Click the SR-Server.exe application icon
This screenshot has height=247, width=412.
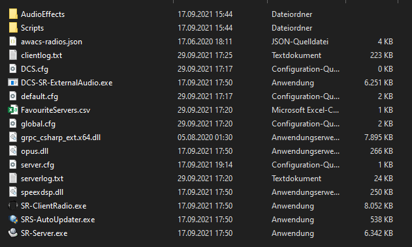(13, 233)
